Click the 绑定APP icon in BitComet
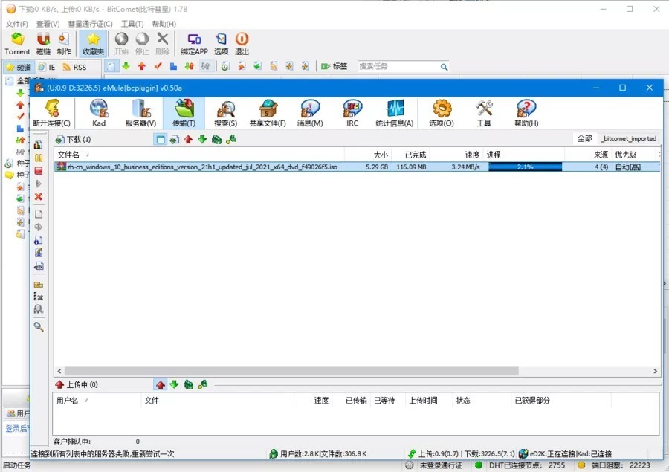Viewport: 669px width, 472px height. click(x=194, y=44)
